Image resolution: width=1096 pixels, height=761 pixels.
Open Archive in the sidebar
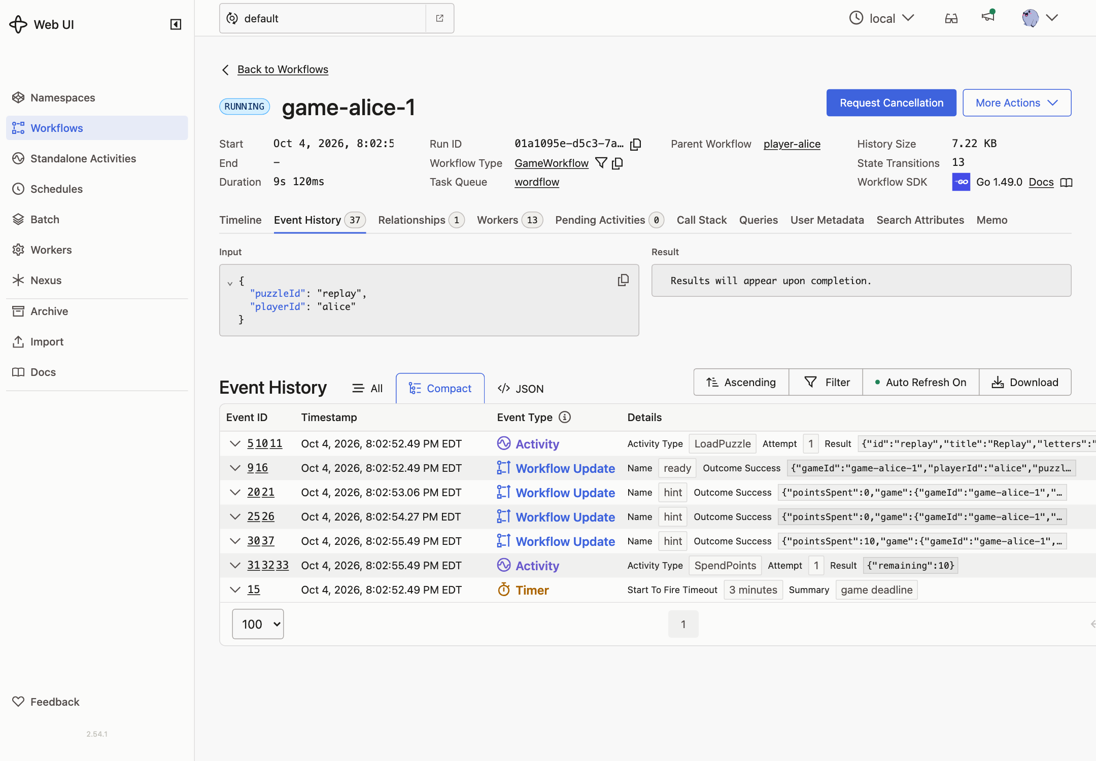[97, 311]
